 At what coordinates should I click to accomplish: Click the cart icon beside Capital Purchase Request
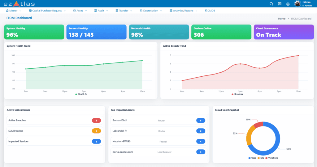pos(30,11)
